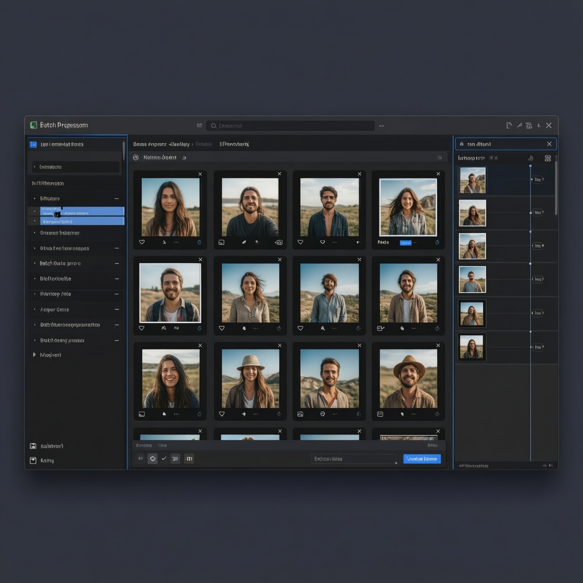Click the green Batch Processor app logo

(33, 125)
